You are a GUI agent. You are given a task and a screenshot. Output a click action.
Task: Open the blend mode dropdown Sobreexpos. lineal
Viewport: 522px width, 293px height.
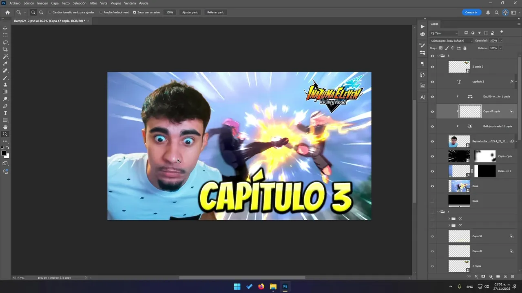coord(451,41)
